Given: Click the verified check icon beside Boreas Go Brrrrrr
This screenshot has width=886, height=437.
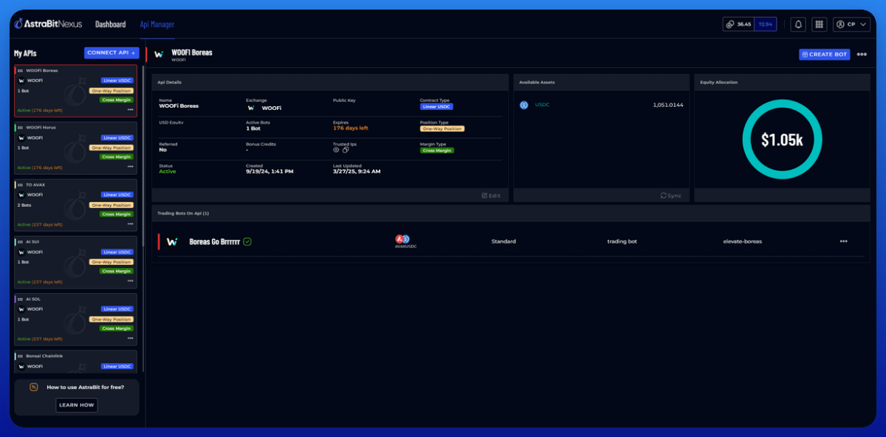Looking at the screenshot, I should 248,241.
